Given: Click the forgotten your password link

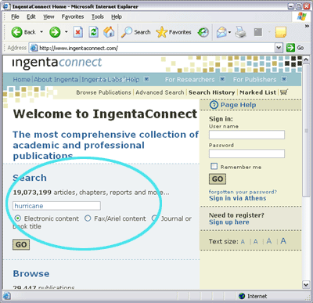Looking at the screenshot, I should coord(243,192).
